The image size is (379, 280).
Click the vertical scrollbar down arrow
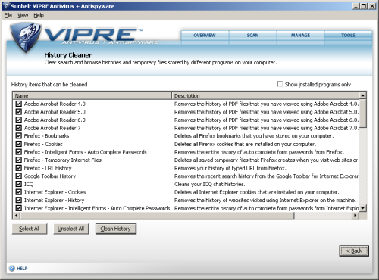(363, 208)
